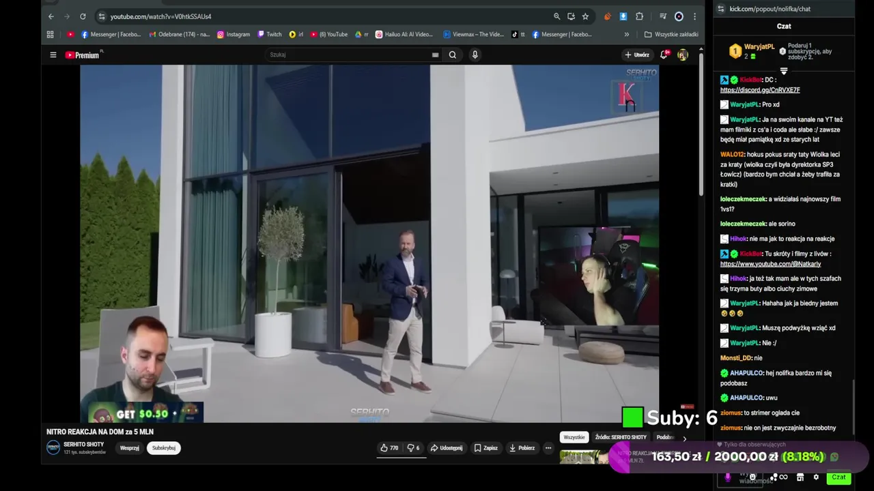Image resolution: width=874 pixels, height=491 pixels.
Task: Open the Twitch bookmark
Action: tap(269, 34)
